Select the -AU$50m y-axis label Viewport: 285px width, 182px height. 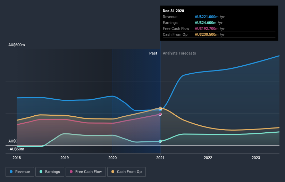(x=16, y=149)
